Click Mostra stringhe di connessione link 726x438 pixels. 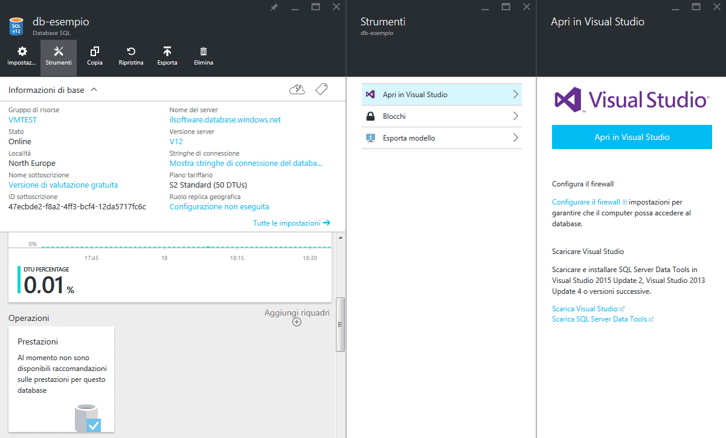[246, 163]
